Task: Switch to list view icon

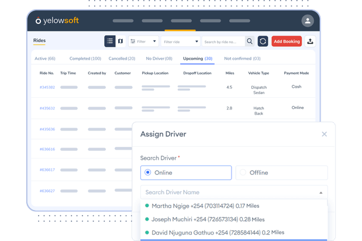Action: click(x=109, y=42)
